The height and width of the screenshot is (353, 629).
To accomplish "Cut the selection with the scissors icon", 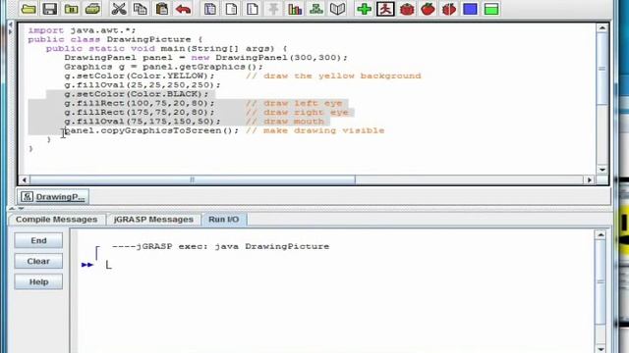I will (x=119, y=9).
